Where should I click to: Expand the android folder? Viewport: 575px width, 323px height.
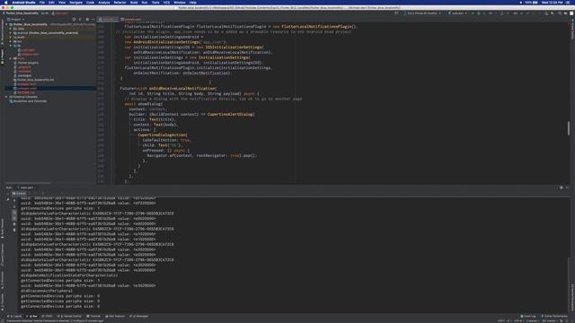coord(11,32)
